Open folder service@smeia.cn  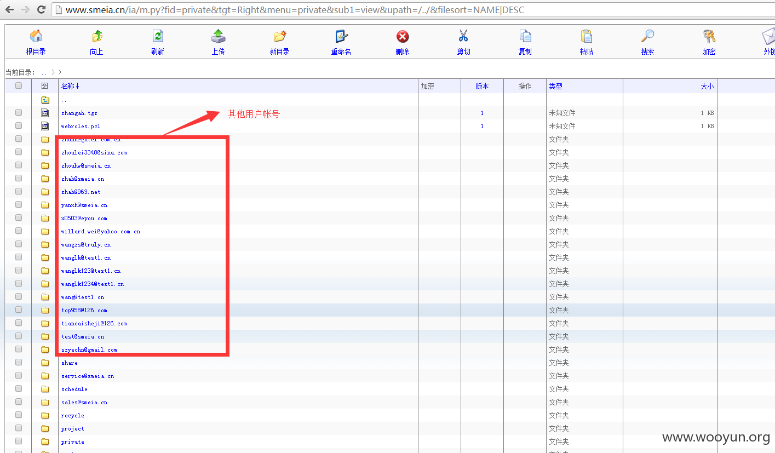(x=88, y=376)
